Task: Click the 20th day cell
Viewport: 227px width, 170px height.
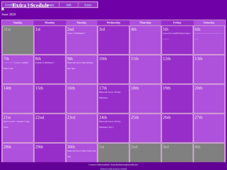Action: (209, 99)
